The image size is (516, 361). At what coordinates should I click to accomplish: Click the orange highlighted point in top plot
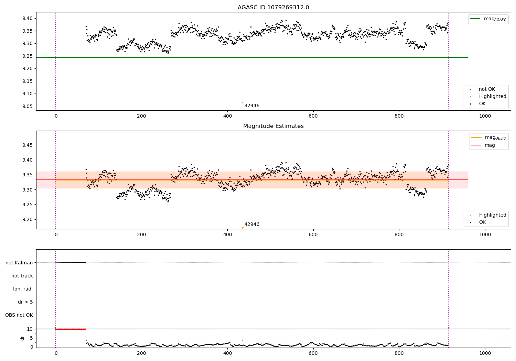coord(243,102)
